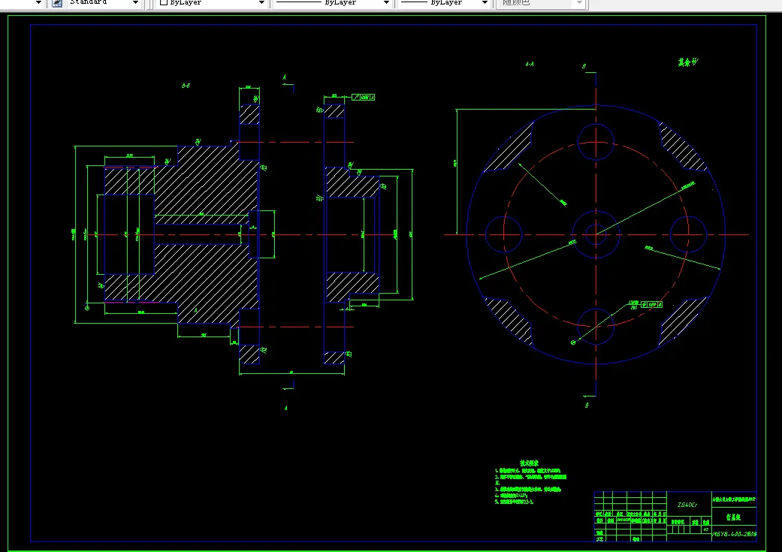The height and width of the screenshot is (552, 782).
Task: Open the ByLayer linetype dropdown
Action: click(386, 2)
